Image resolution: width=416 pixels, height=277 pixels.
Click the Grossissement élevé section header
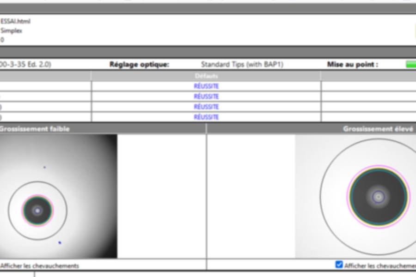pos(378,129)
